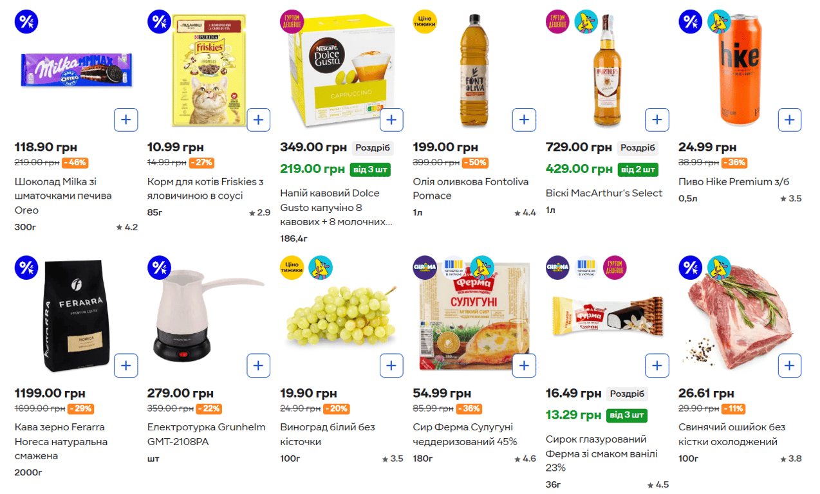820x494 pixels.
Task: Add pork neck to cart
Action: (790, 365)
